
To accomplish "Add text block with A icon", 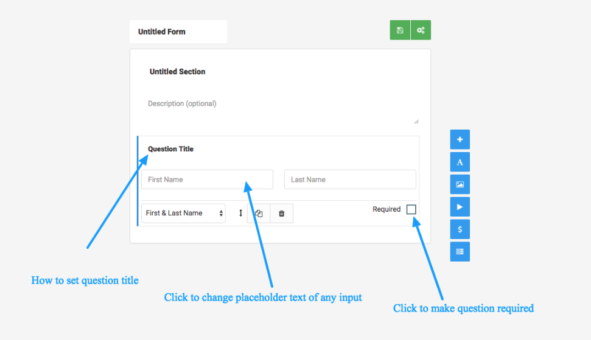I will [x=460, y=162].
